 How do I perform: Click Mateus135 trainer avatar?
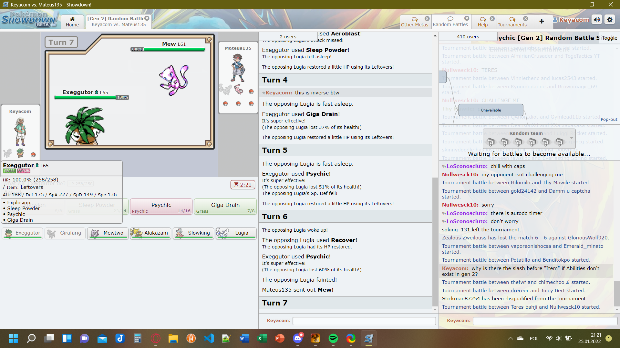[x=238, y=68]
